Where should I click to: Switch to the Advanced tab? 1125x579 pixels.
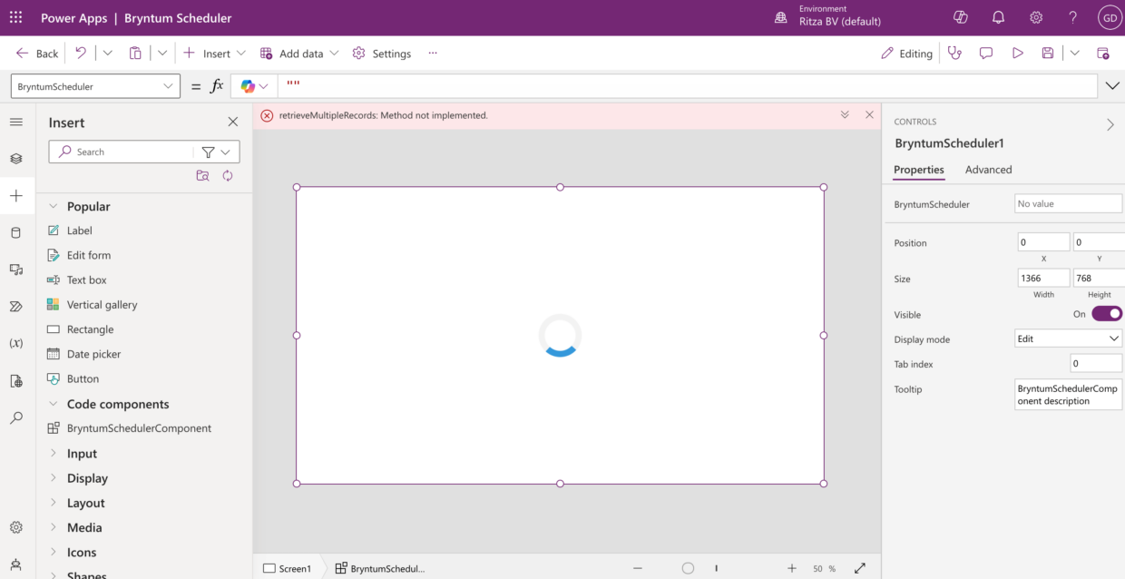click(988, 170)
